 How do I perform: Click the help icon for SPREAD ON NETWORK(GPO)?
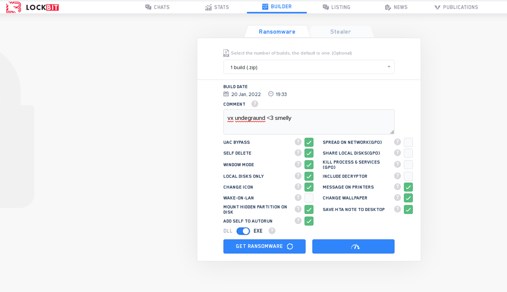(x=398, y=142)
